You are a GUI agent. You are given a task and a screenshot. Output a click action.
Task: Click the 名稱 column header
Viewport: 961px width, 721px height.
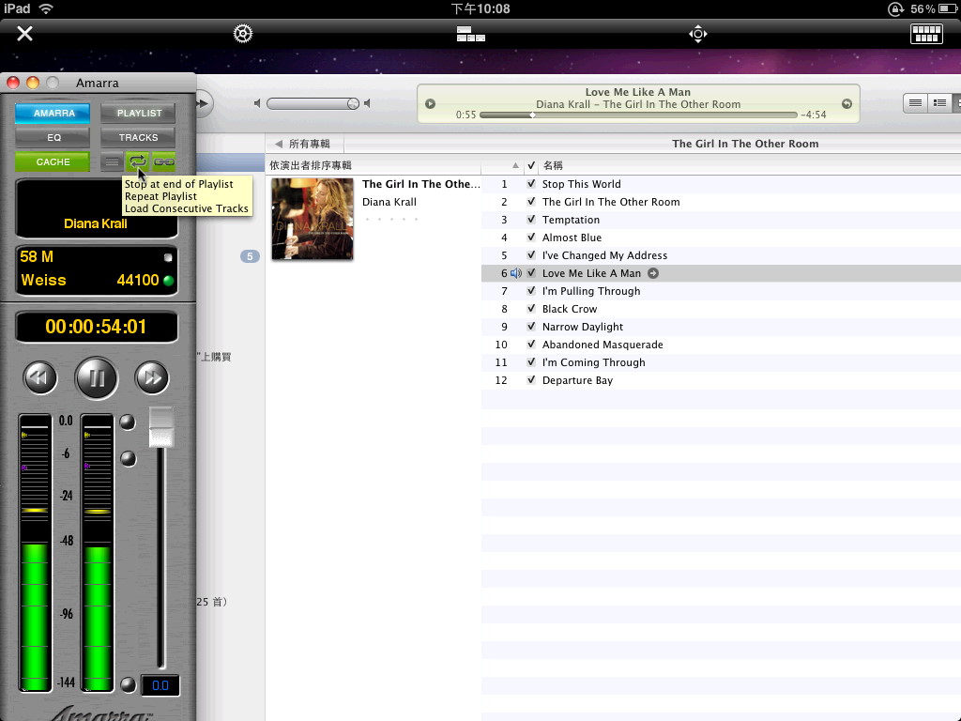[553, 165]
